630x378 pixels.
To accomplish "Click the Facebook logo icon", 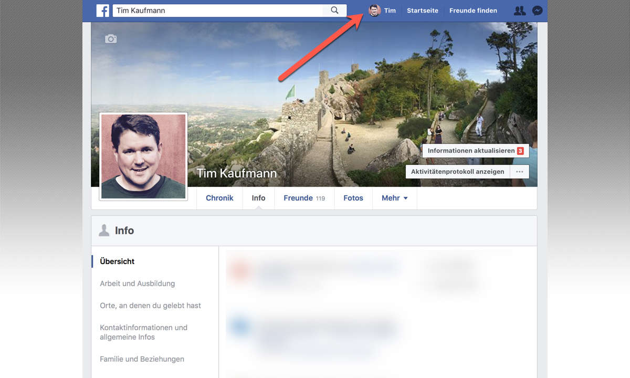I will click(x=102, y=10).
